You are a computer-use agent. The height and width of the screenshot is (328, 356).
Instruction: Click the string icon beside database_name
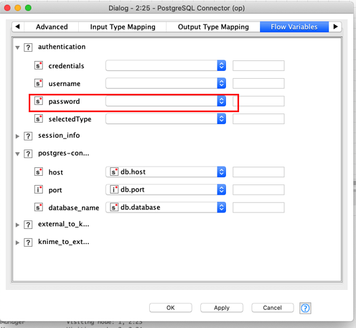[38, 207]
